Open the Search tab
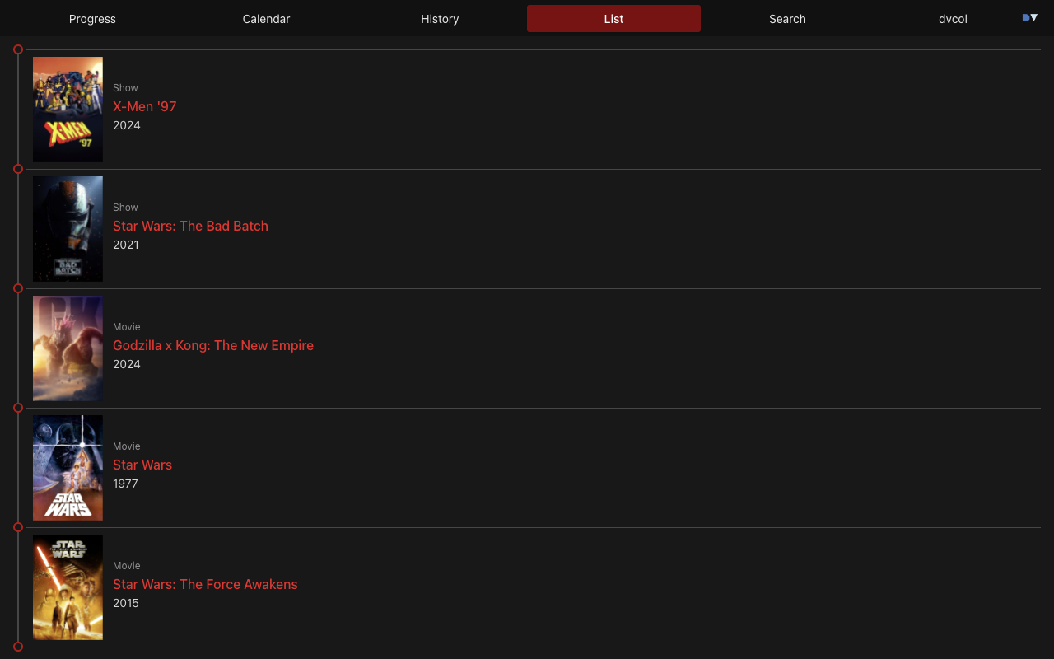Image resolution: width=1054 pixels, height=659 pixels. coord(787,18)
